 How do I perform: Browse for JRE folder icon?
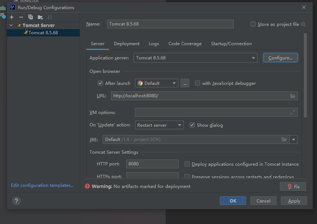click(x=284, y=139)
